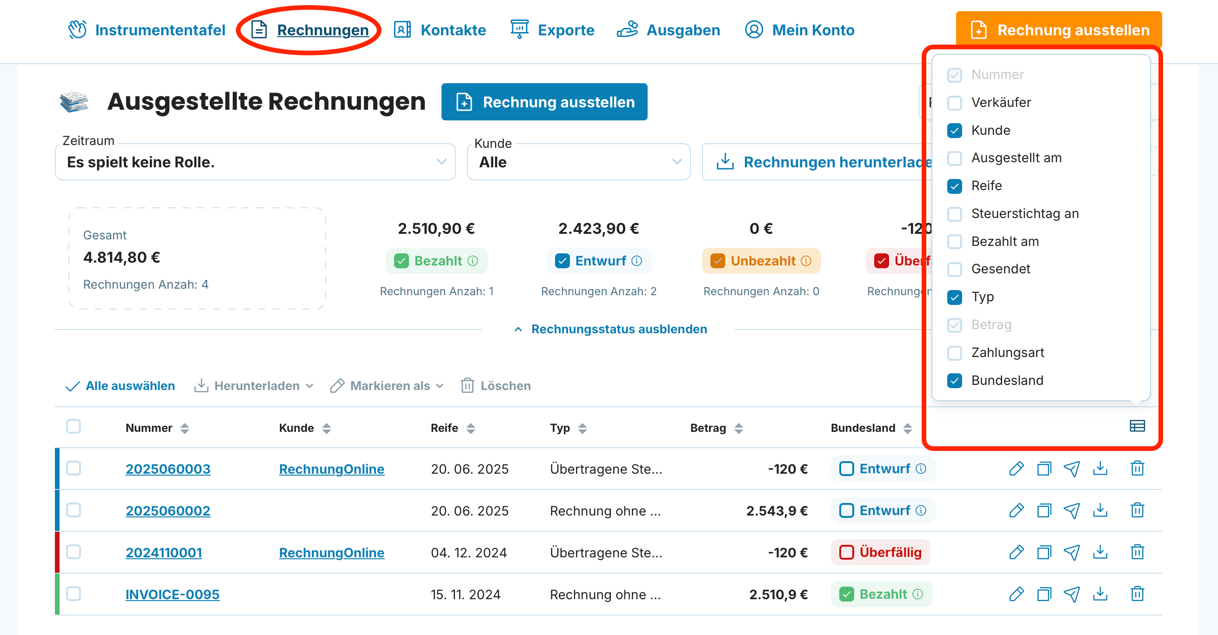Go to the Instrumententafel nav item

(x=147, y=30)
